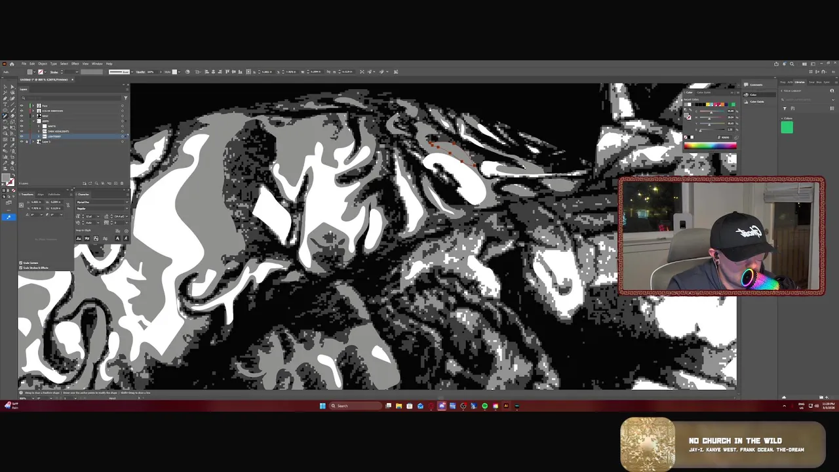The width and height of the screenshot is (839, 472).
Task: Expand the COLOR SWATCHES layer arrow
Action: tap(33, 111)
